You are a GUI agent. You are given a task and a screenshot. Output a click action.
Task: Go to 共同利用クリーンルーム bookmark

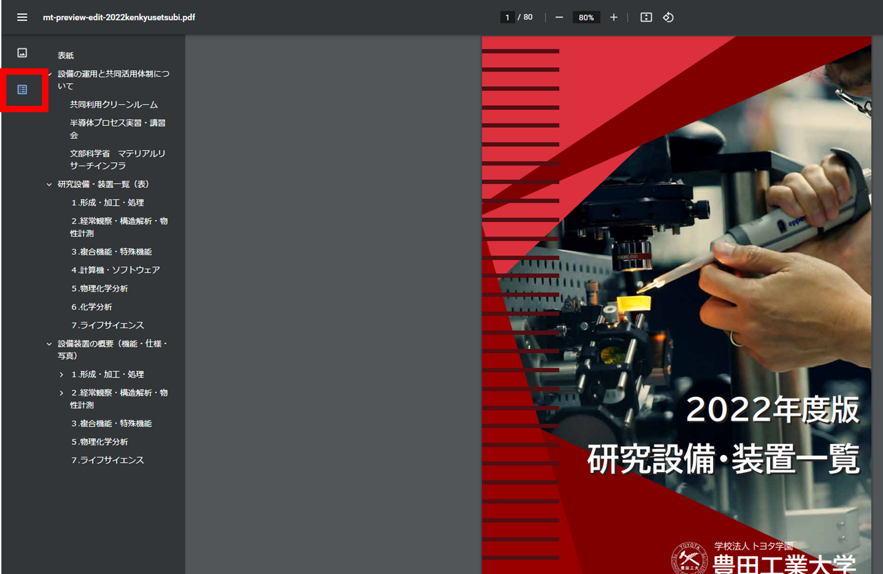[114, 104]
